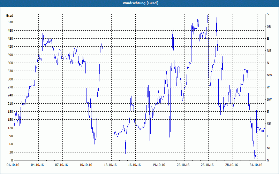Select the date label "04.10.16"
Viewport: 279px width, 174px height.
[x=37, y=165]
